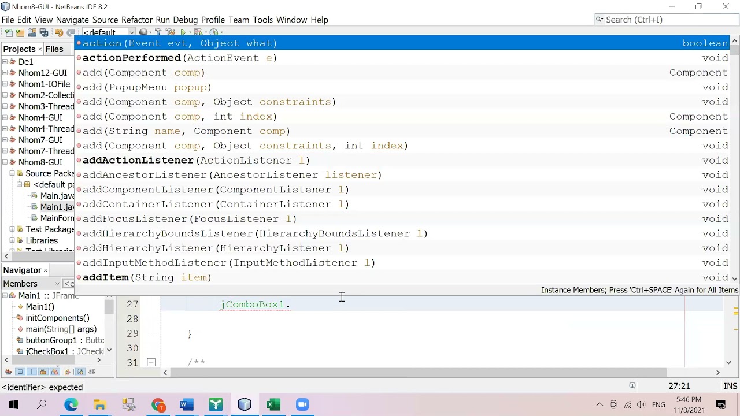Viewport: 740px width, 416px height.
Task: Open the Tools menu
Action: click(x=262, y=20)
